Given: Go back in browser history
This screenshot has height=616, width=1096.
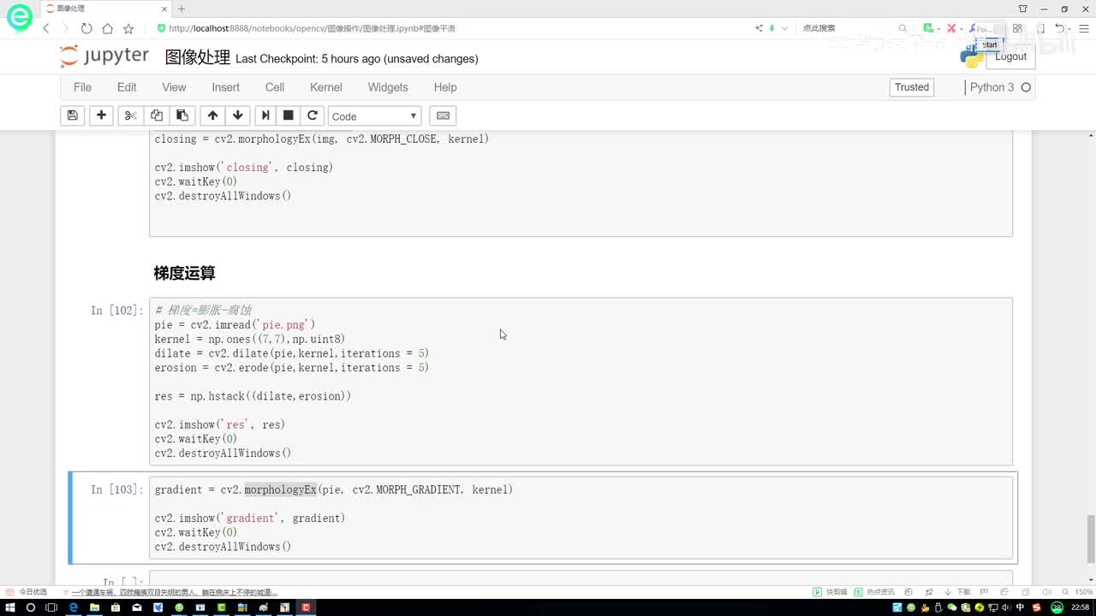Looking at the screenshot, I should (46, 28).
